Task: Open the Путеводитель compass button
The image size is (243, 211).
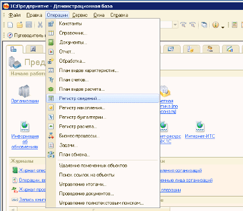Action: 26,35
